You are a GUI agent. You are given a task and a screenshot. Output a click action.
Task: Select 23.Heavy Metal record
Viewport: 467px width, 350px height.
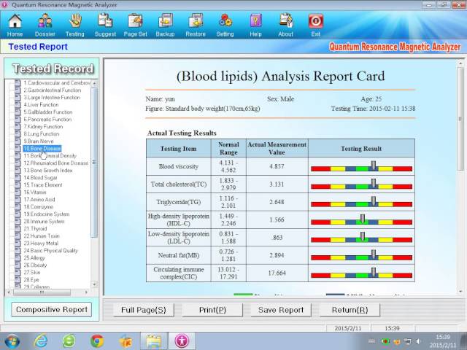pyautogui.click(x=41, y=244)
